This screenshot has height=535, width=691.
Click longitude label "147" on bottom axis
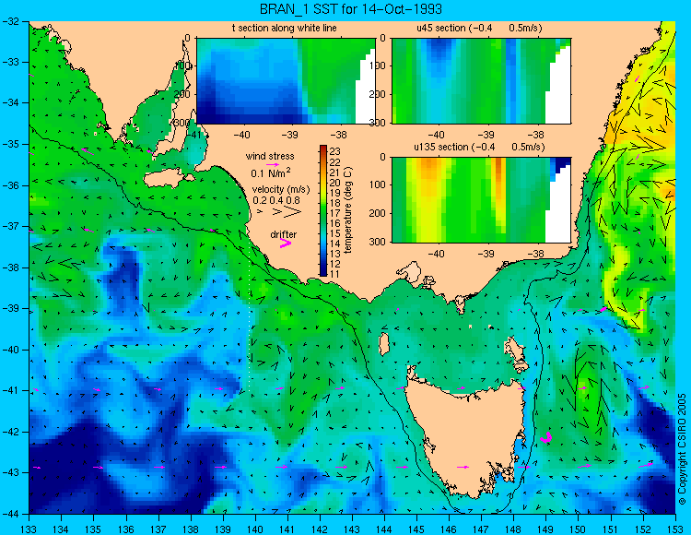[x=481, y=529]
